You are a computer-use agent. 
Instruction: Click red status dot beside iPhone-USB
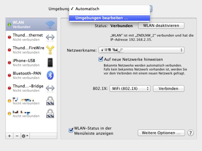[x=9, y=63]
